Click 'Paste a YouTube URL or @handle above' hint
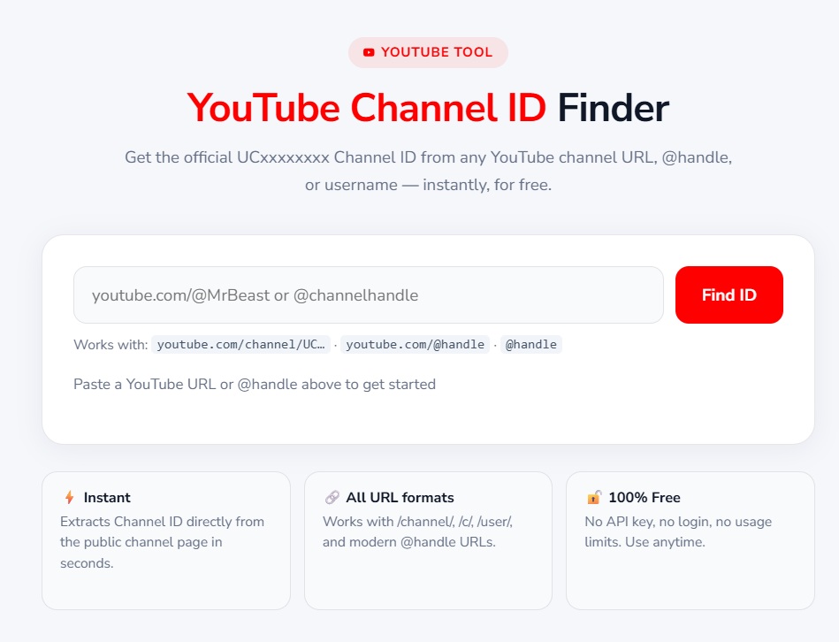This screenshot has width=839, height=642. pos(255,384)
